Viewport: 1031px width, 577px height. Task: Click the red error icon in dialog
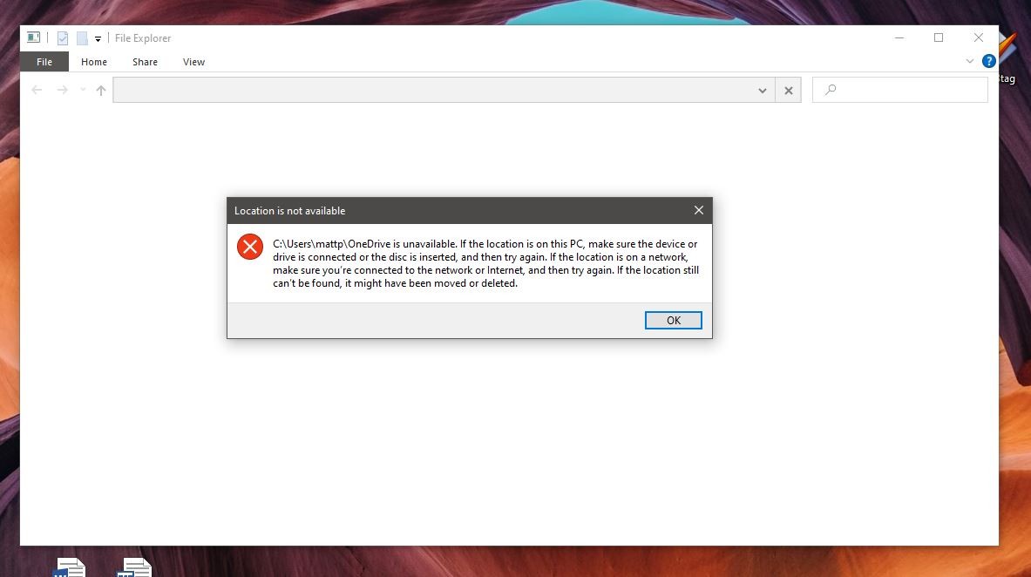250,247
